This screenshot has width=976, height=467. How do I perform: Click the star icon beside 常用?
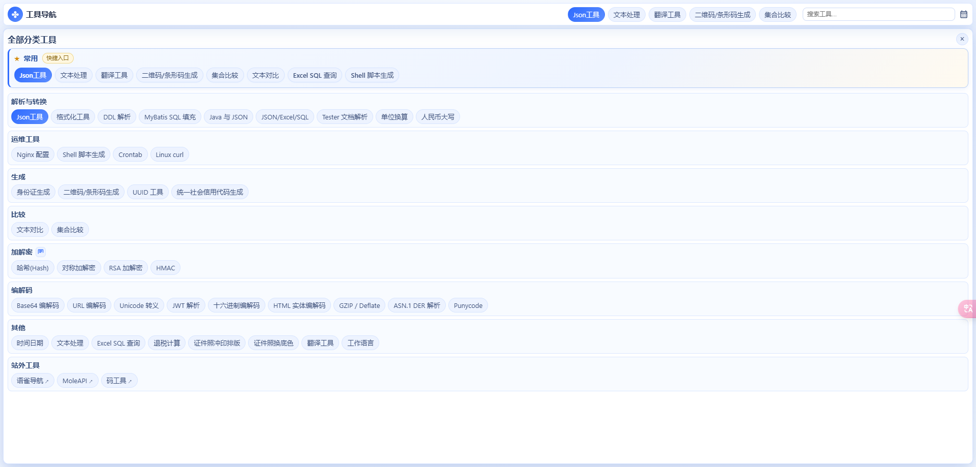17,58
